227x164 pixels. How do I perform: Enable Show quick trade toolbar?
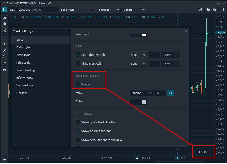78,122
